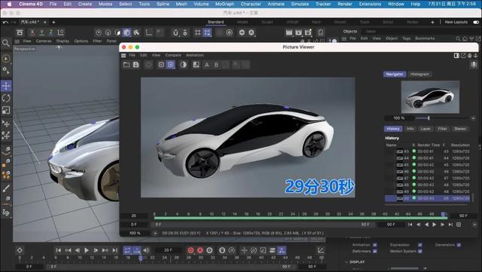Screen dimensions: 482x272
Task: Play forwards in main timeline
Action: pyautogui.click(x=87, y=250)
